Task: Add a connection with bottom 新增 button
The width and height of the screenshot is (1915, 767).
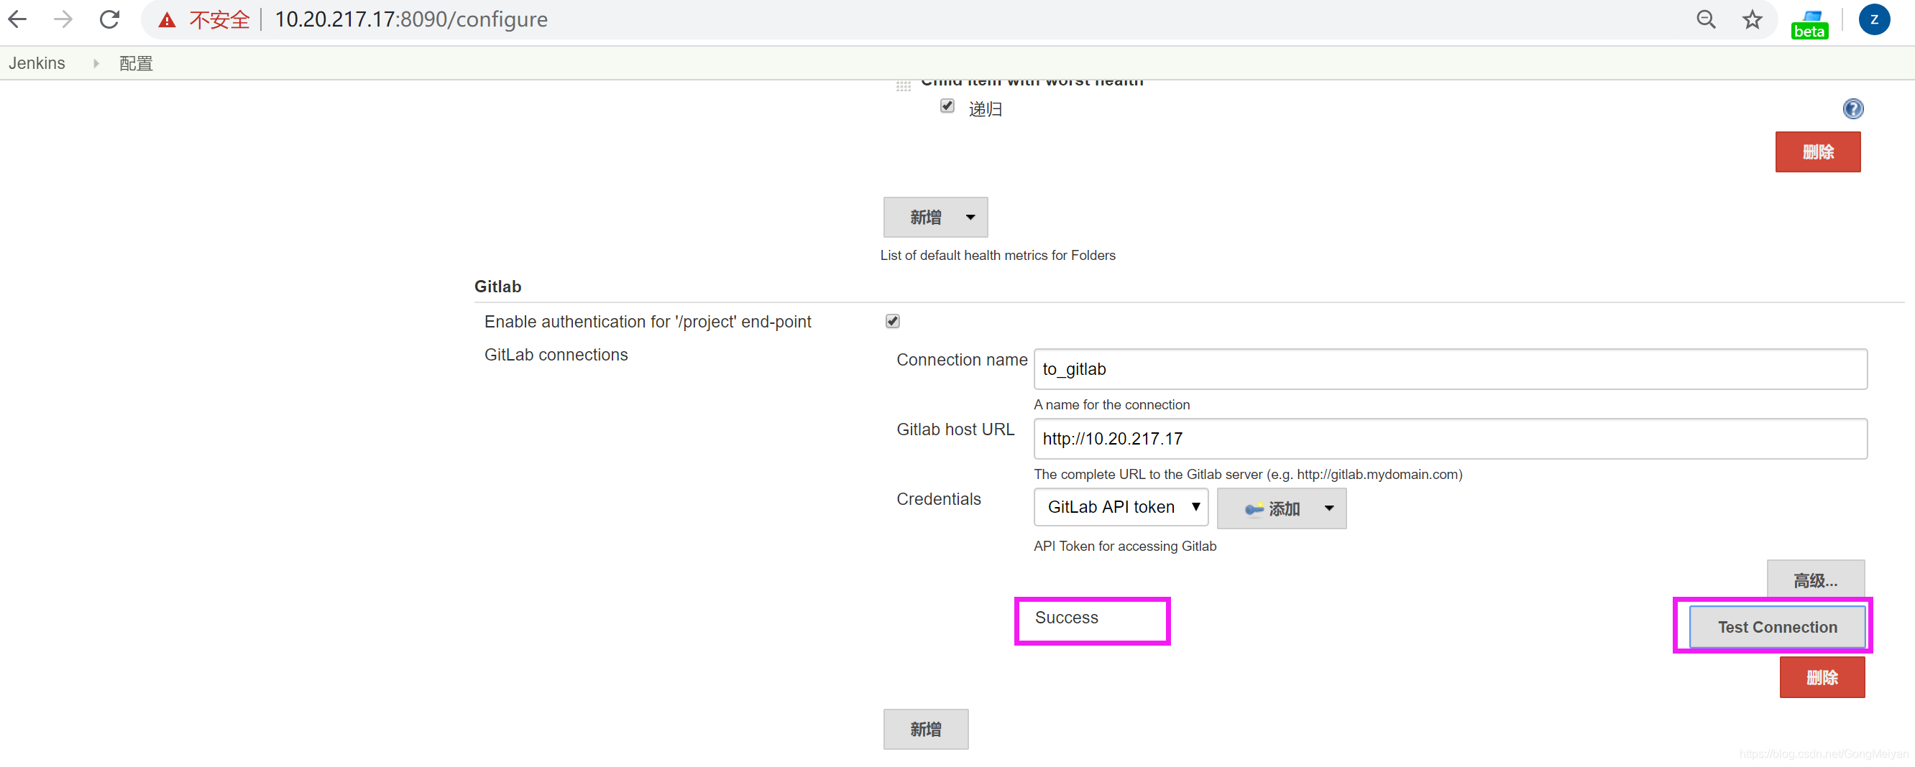Action: pos(926,729)
